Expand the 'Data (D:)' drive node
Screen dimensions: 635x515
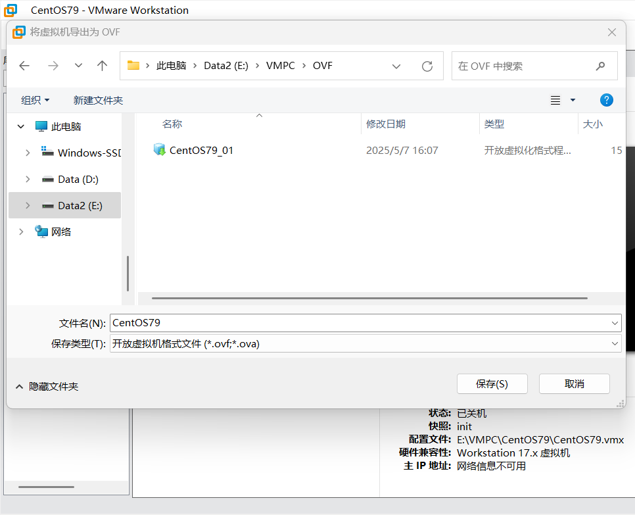click(x=28, y=179)
